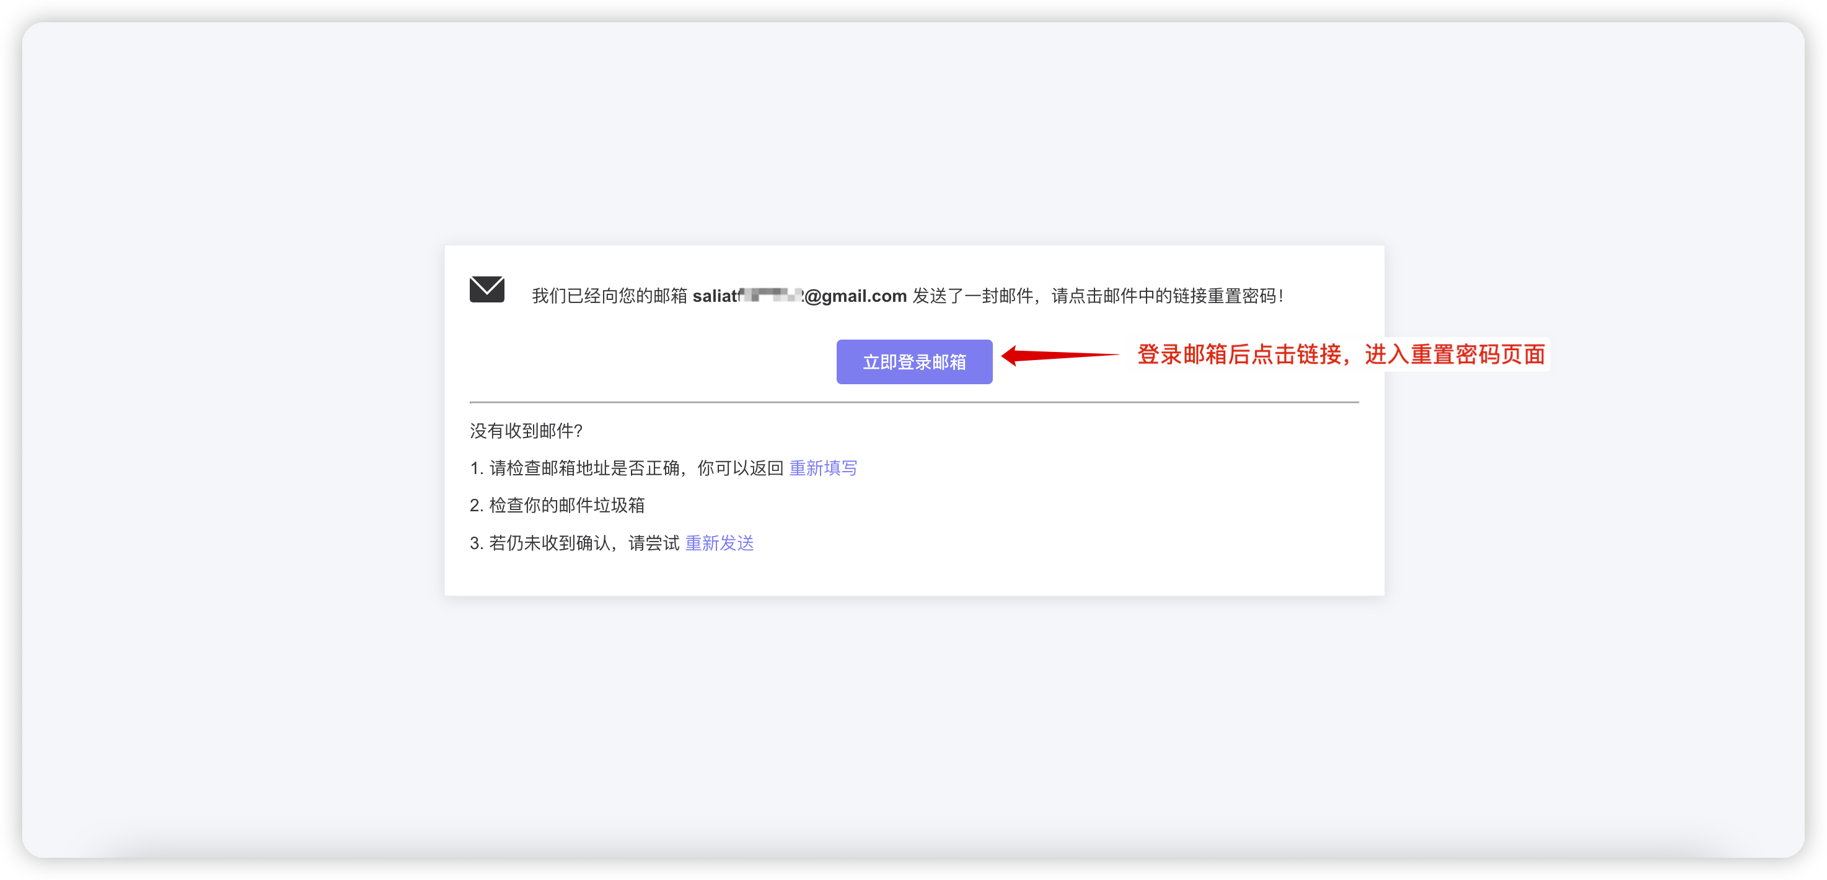1827x880 pixels.
Task: Click the 请点击邮件中的链接重置密码 text
Action: 1166,296
